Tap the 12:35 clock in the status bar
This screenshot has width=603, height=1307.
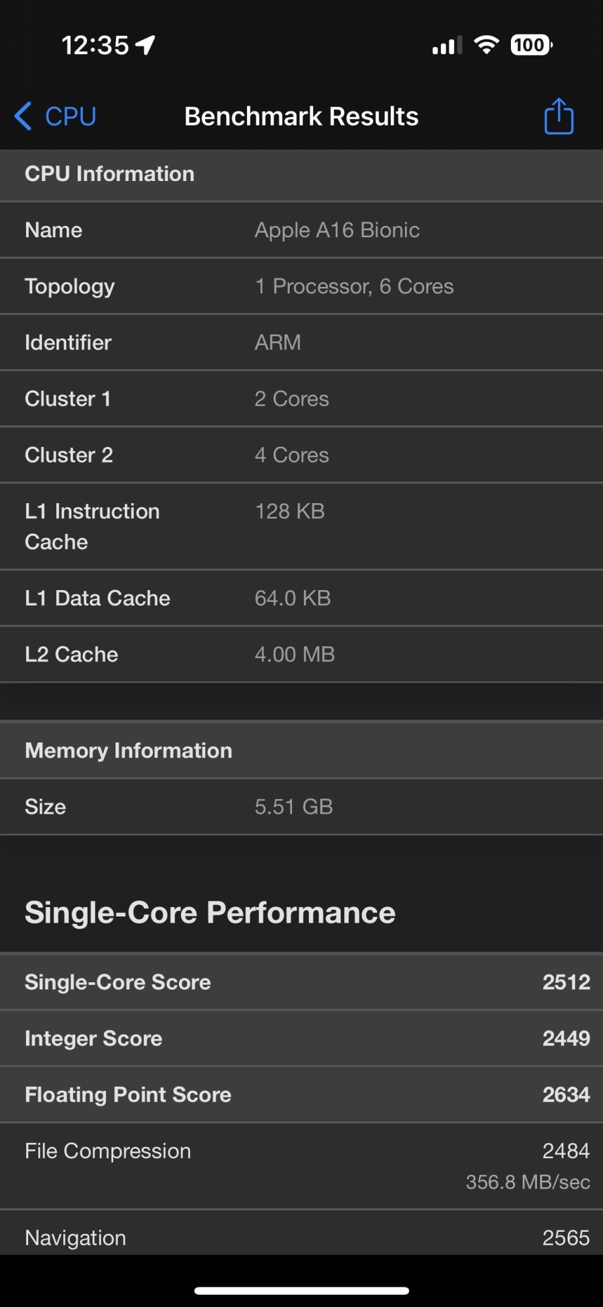pos(95,45)
